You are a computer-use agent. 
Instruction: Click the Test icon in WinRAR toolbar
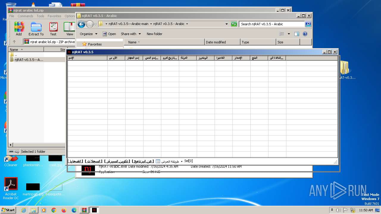click(x=53, y=29)
